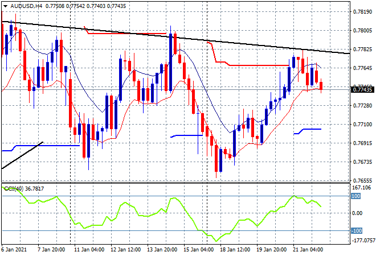376x256 pixels.
Task: Select the 19 Jan 20:00 time label
Action: tap(271, 250)
